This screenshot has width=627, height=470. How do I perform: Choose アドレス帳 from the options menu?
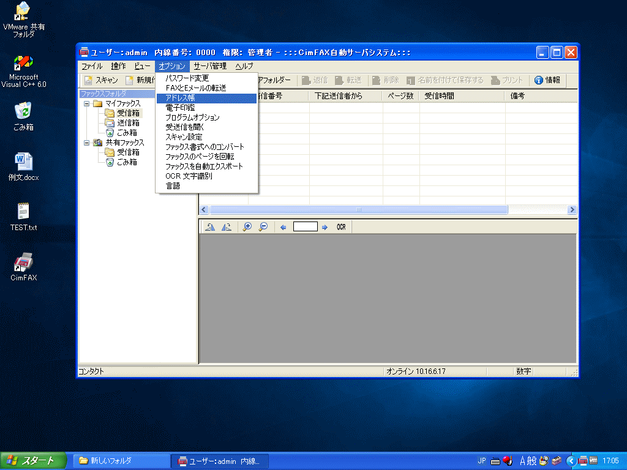(206, 98)
